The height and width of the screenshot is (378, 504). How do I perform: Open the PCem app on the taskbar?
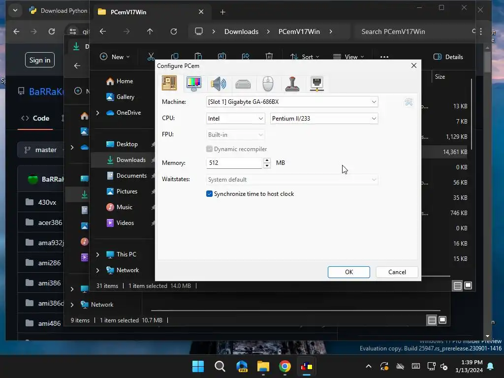tap(307, 366)
